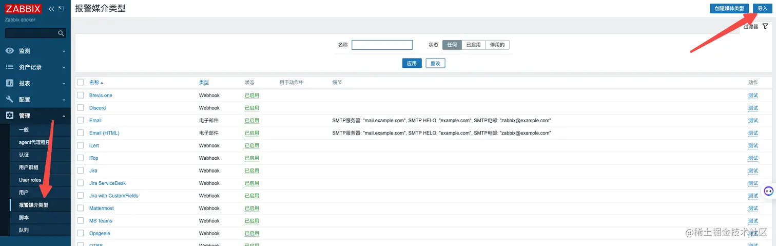Viewport: 776px width, 246px height.
Task: Click 测试 link in Brevis.one row
Action: point(753,95)
